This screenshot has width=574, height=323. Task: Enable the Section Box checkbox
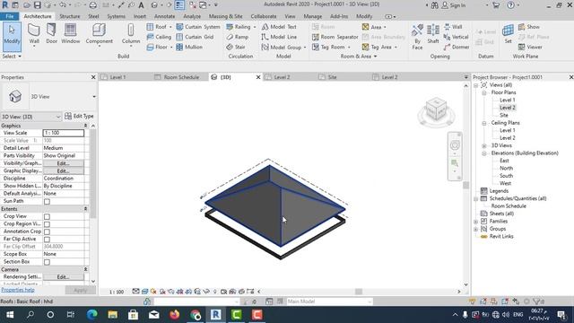click(x=47, y=262)
